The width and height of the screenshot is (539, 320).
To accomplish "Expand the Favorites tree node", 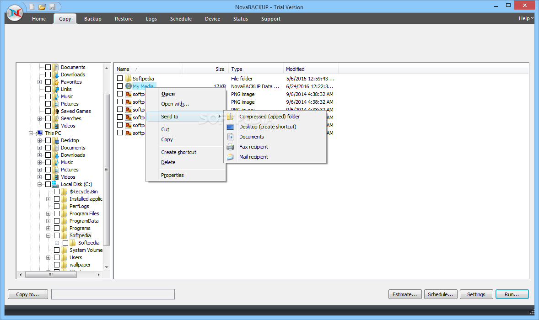I will pyautogui.click(x=39, y=82).
